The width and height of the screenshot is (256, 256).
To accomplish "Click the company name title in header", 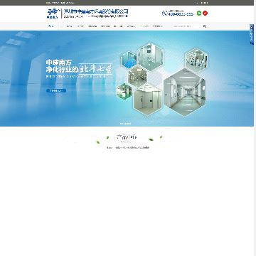I will [97, 11].
